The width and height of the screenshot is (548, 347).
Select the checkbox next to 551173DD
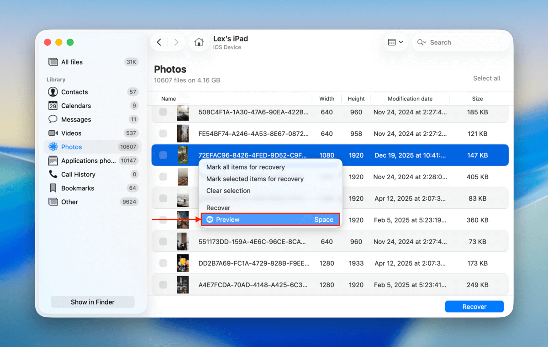click(x=163, y=241)
